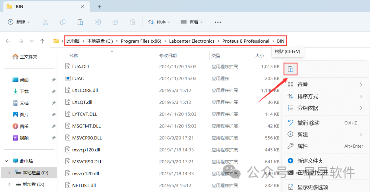Viewport: 370px width, 192px height.
Task: Click the Cut scissors icon in toolbar
Action: [x=45, y=22]
